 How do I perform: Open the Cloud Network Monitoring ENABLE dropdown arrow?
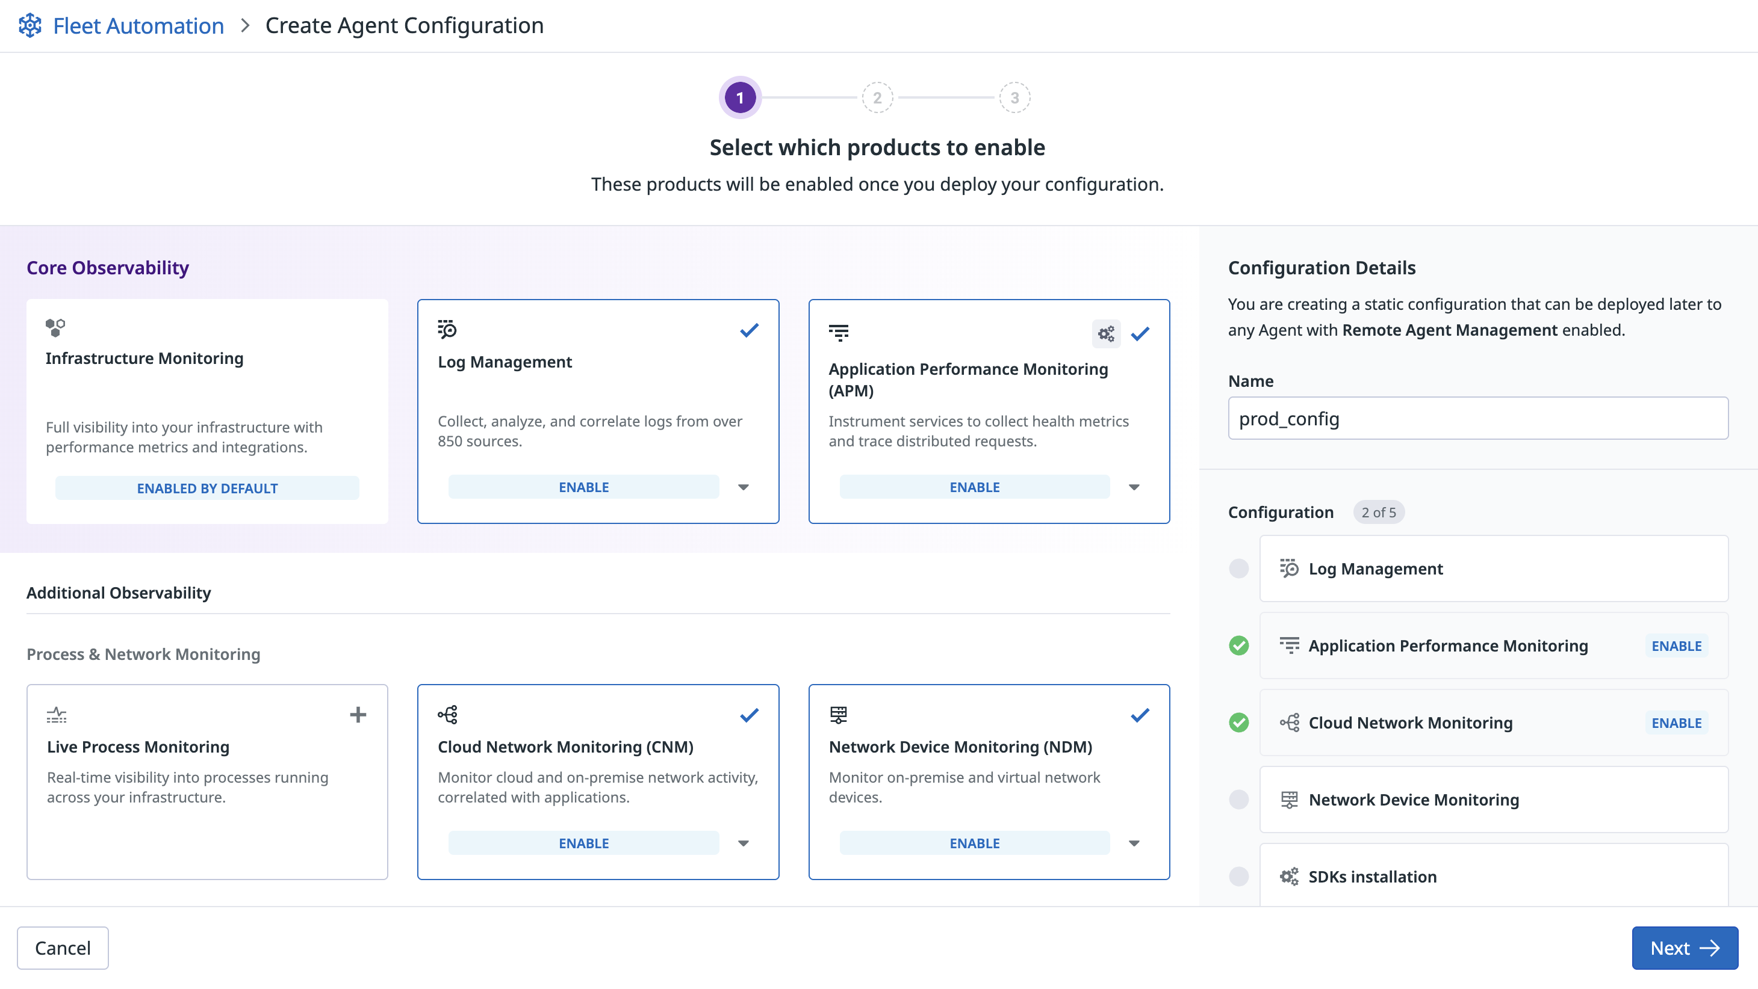click(x=743, y=843)
